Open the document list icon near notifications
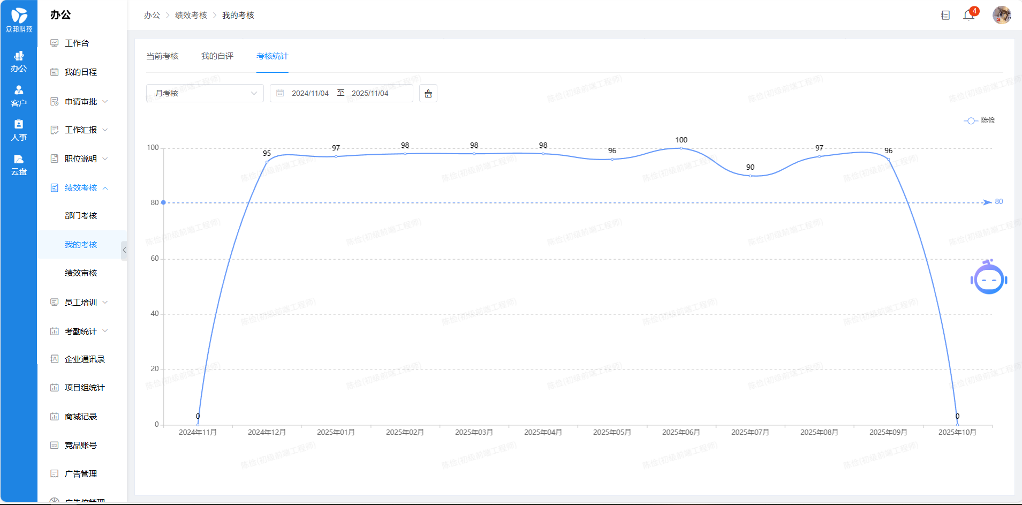Screen dimensions: 1022x505 945,16
